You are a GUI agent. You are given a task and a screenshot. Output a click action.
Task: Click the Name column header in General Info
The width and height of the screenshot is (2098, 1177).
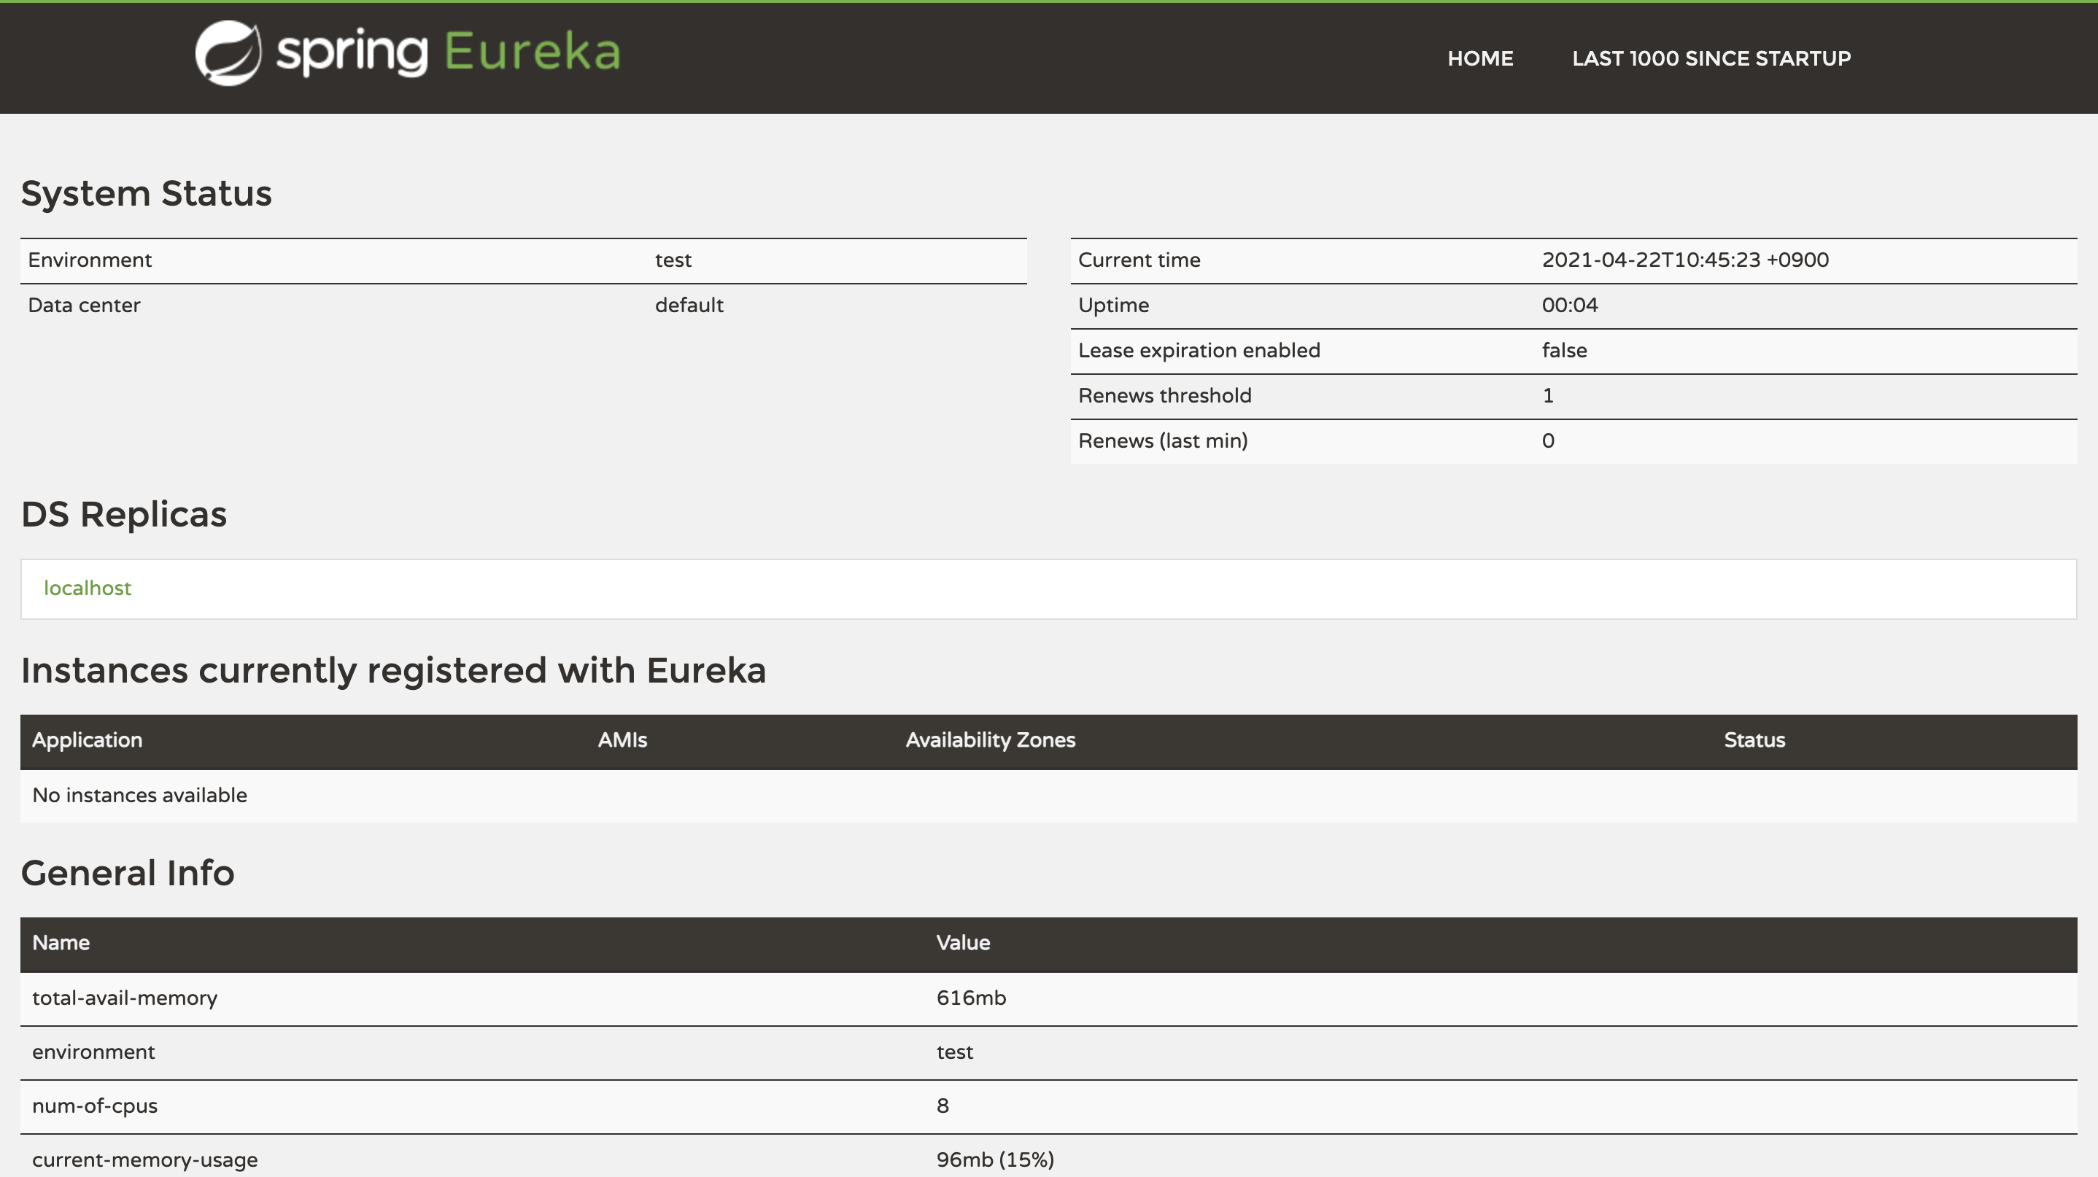61,944
